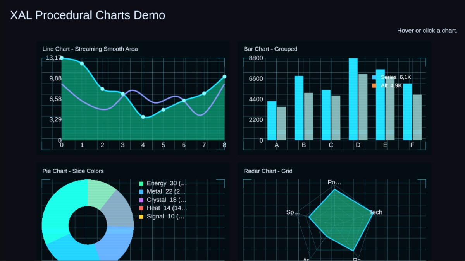The width and height of the screenshot is (465, 261).
Task: Click the line chart data point at x=8
Action: (x=224, y=77)
